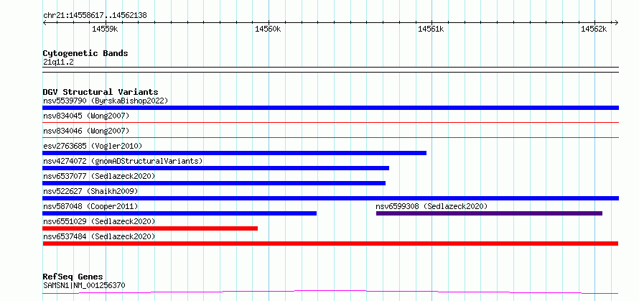Select the Cytogenetic Bands track title
Image resolution: width=639 pixels, height=301 pixels.
tap(85, 53)
